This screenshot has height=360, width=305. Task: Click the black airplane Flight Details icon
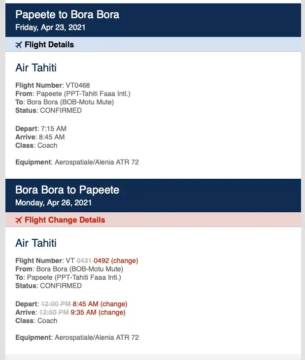pyautogui.click(x=19, y=45)
